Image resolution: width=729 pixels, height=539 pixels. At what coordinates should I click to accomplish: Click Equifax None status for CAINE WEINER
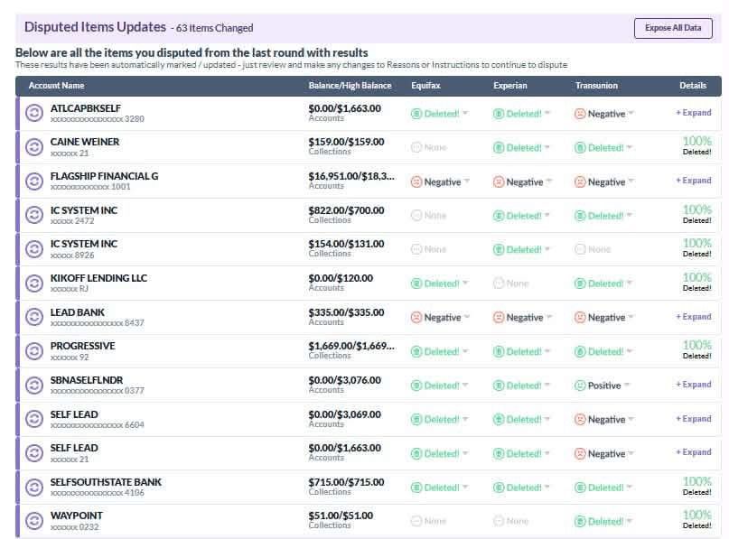pyautogui.click(x=429, y=147)
